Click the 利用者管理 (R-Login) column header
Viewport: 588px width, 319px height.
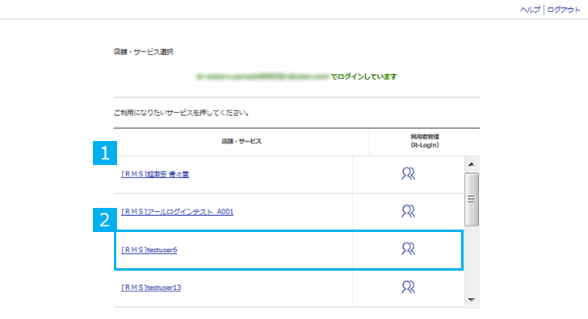point(425,141)
